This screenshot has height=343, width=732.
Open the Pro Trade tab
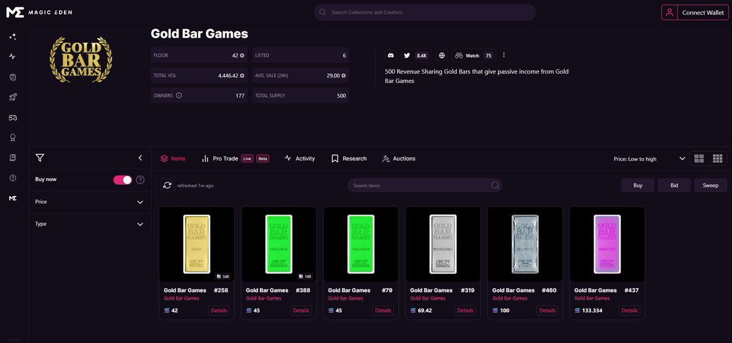(x=235, y=159)
